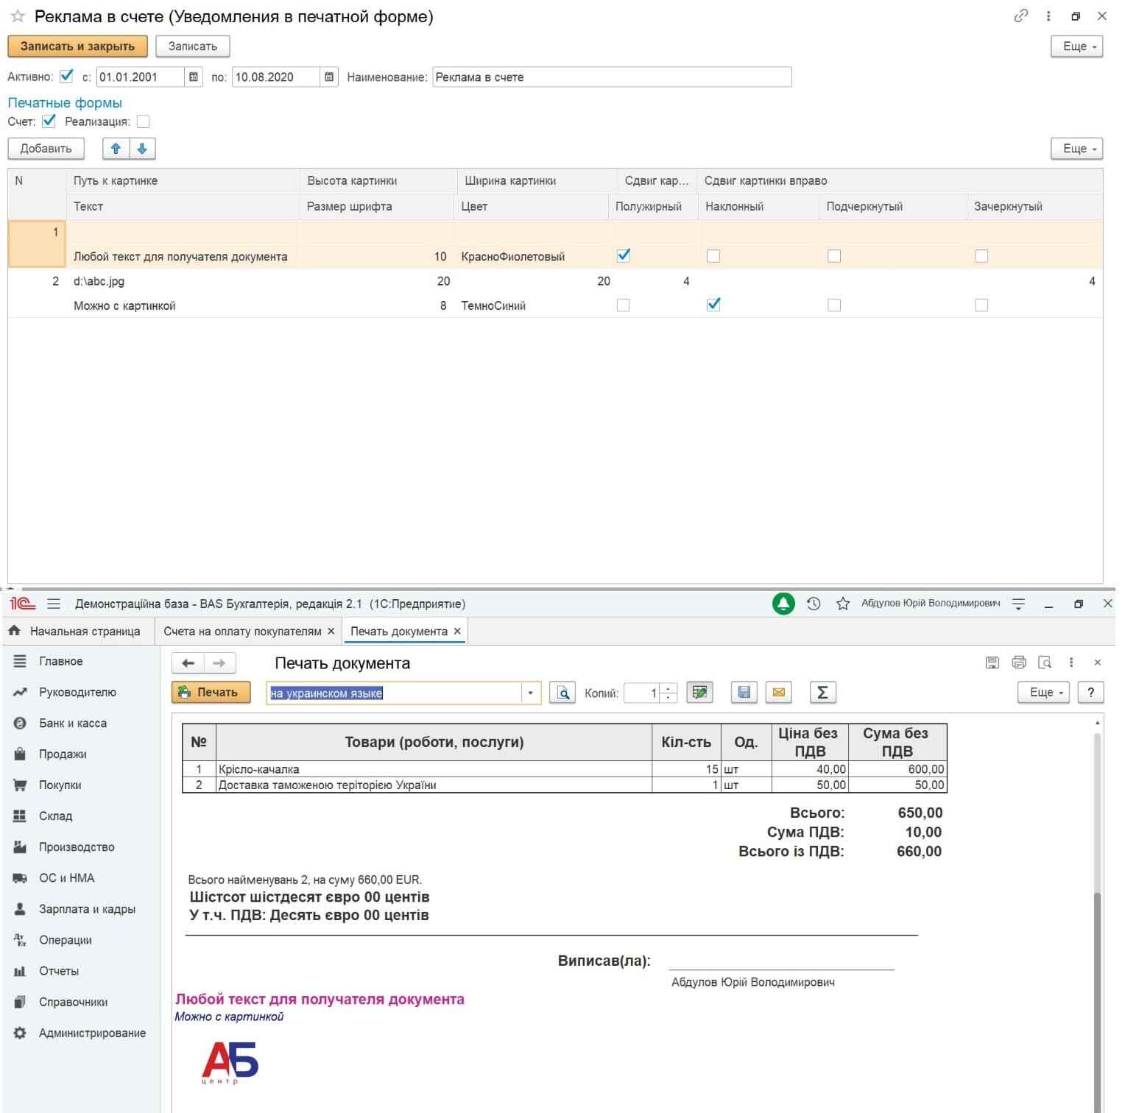Open the notifications green bell icon
Viewport: 1122px width, 1113px height.
783,604
